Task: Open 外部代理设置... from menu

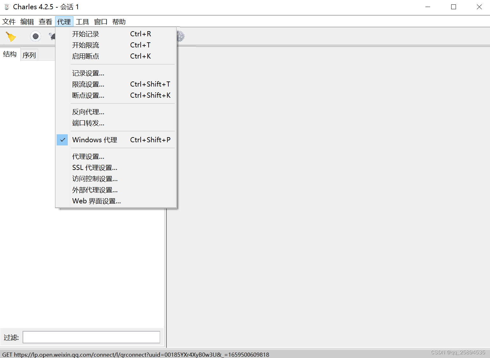Action: pyautogui.click(x=116, y=190)
